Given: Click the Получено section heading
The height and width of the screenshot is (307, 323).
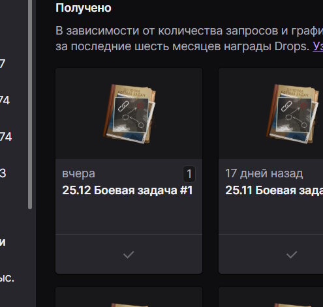Looking at the screenshot, I should (x=84, y=8).
